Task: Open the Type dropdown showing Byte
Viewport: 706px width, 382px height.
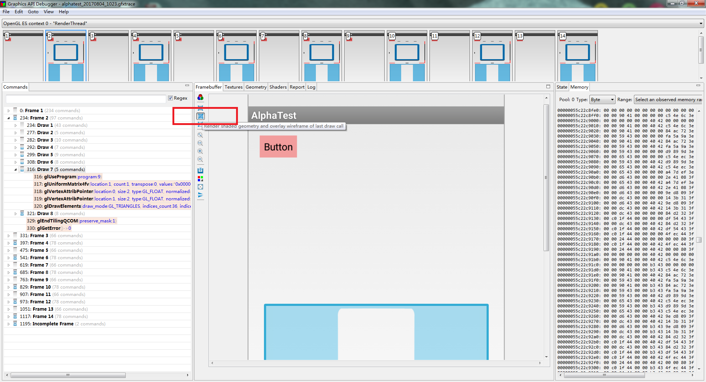Action: click(x=602, y=99)
